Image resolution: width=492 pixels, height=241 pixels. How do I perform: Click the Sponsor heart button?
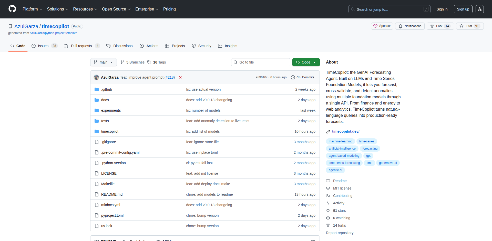coord(382,26)
